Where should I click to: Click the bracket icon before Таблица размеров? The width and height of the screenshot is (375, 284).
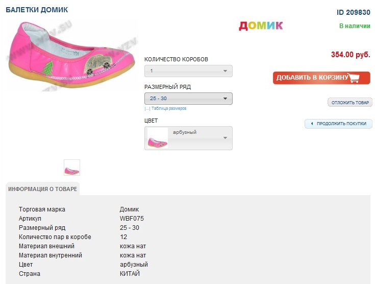click(147, 109)
